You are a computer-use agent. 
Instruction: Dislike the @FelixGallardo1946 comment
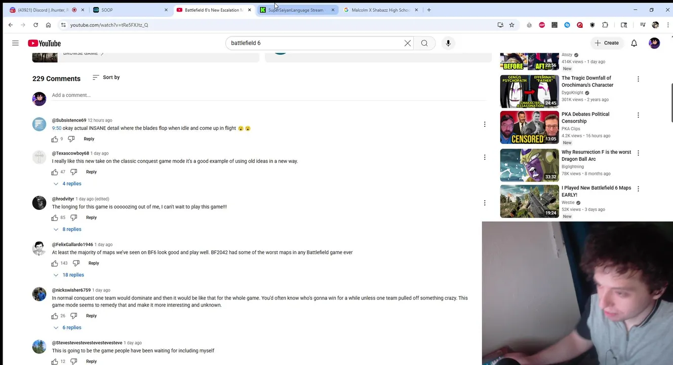[76, 263]
